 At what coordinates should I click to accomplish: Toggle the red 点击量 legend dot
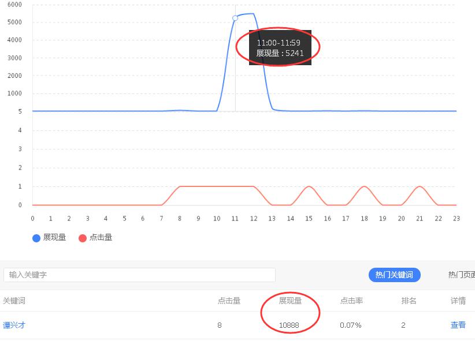point(83,238)
